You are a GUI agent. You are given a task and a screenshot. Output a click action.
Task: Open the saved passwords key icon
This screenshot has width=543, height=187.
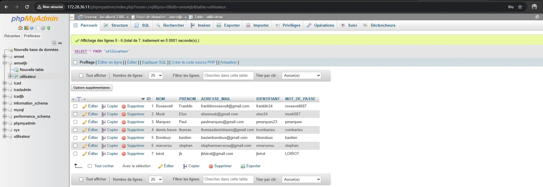coord(511,7)
